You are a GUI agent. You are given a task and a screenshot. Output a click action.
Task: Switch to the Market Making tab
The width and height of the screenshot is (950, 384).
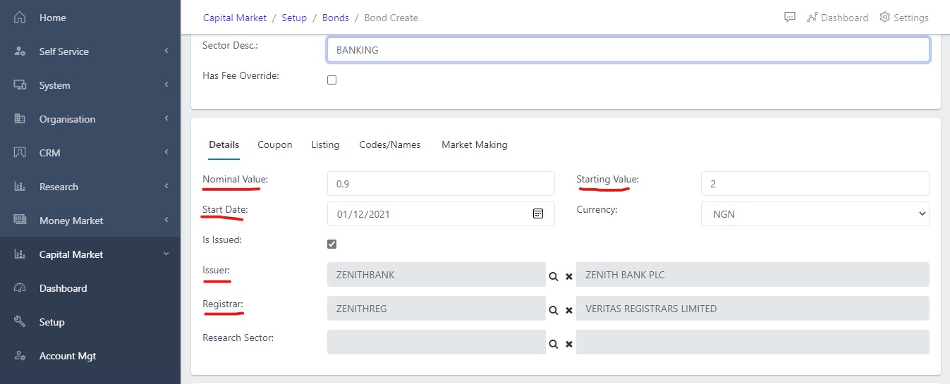[474, 144]
